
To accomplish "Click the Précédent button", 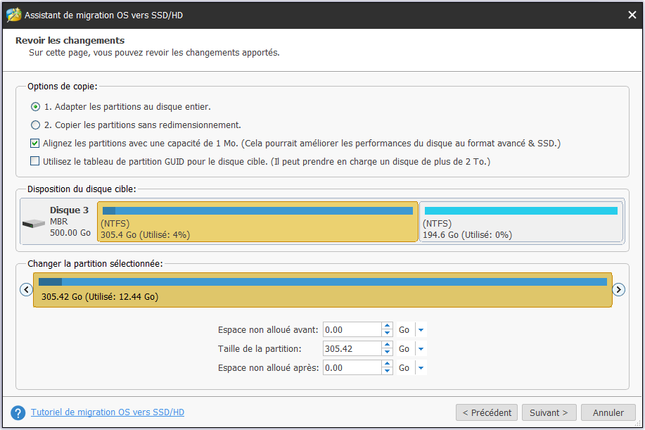I will [x=487, y=412].
